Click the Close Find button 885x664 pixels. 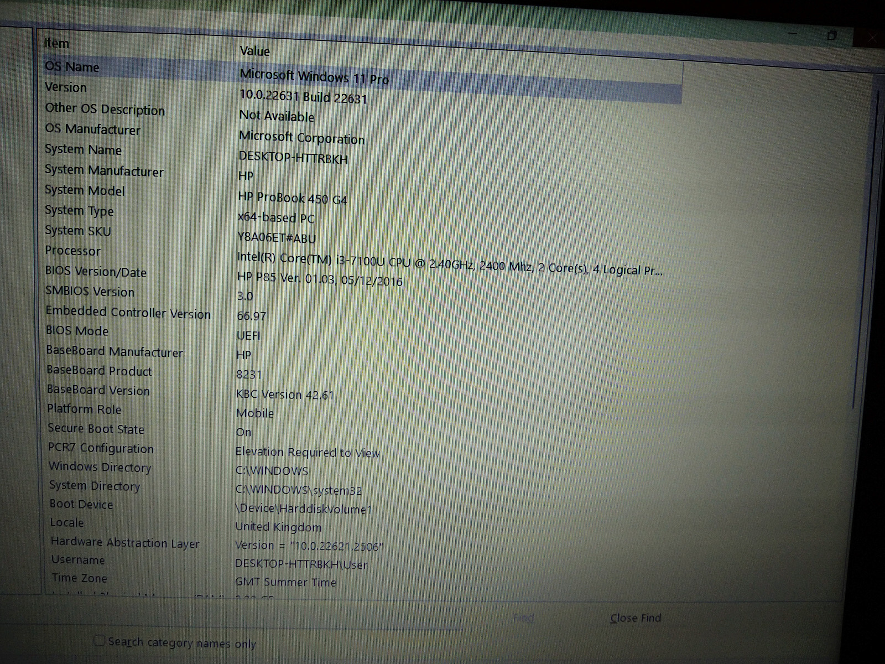[636, 618]
